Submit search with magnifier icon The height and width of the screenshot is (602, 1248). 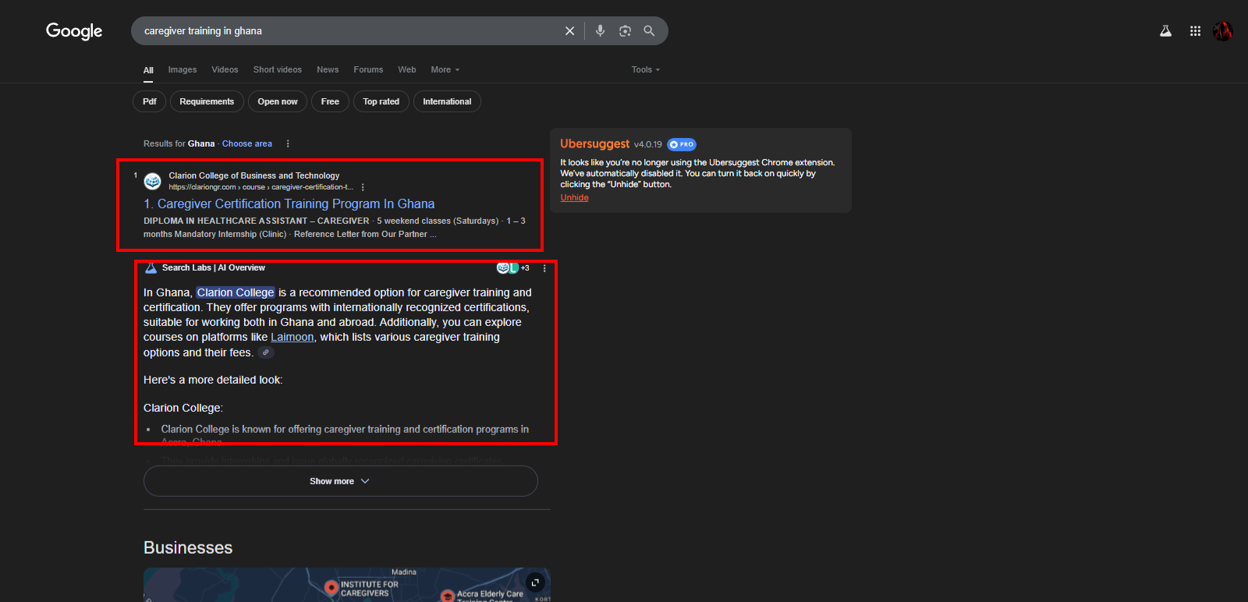click(649, 31)
